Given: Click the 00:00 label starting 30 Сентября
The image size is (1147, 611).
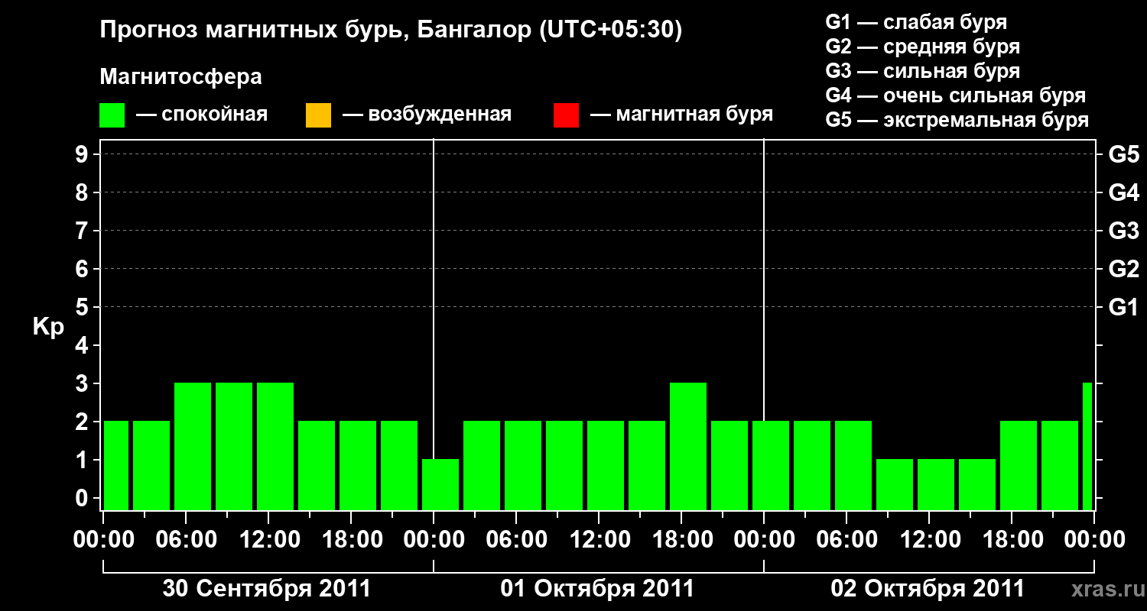Looking at the screenshot, I should [x=103, y=539].
